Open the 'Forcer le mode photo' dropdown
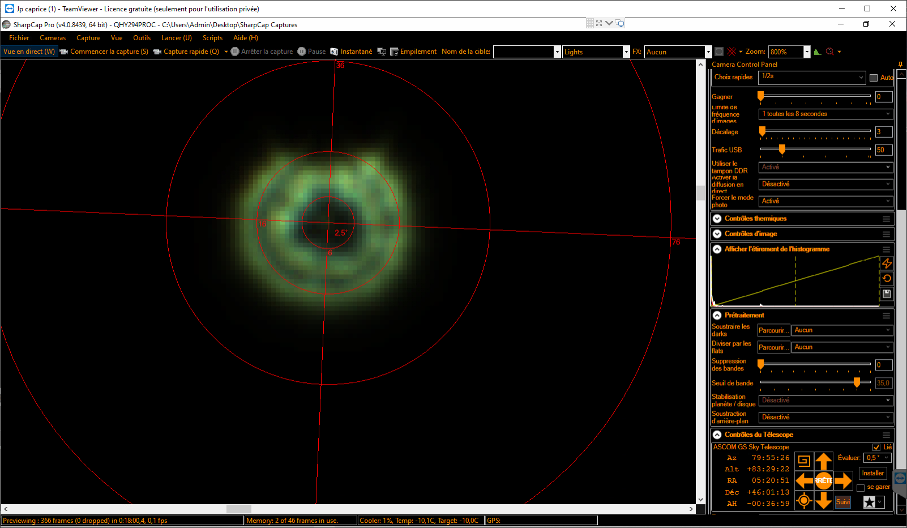907x528 pixels. [826, 201]
